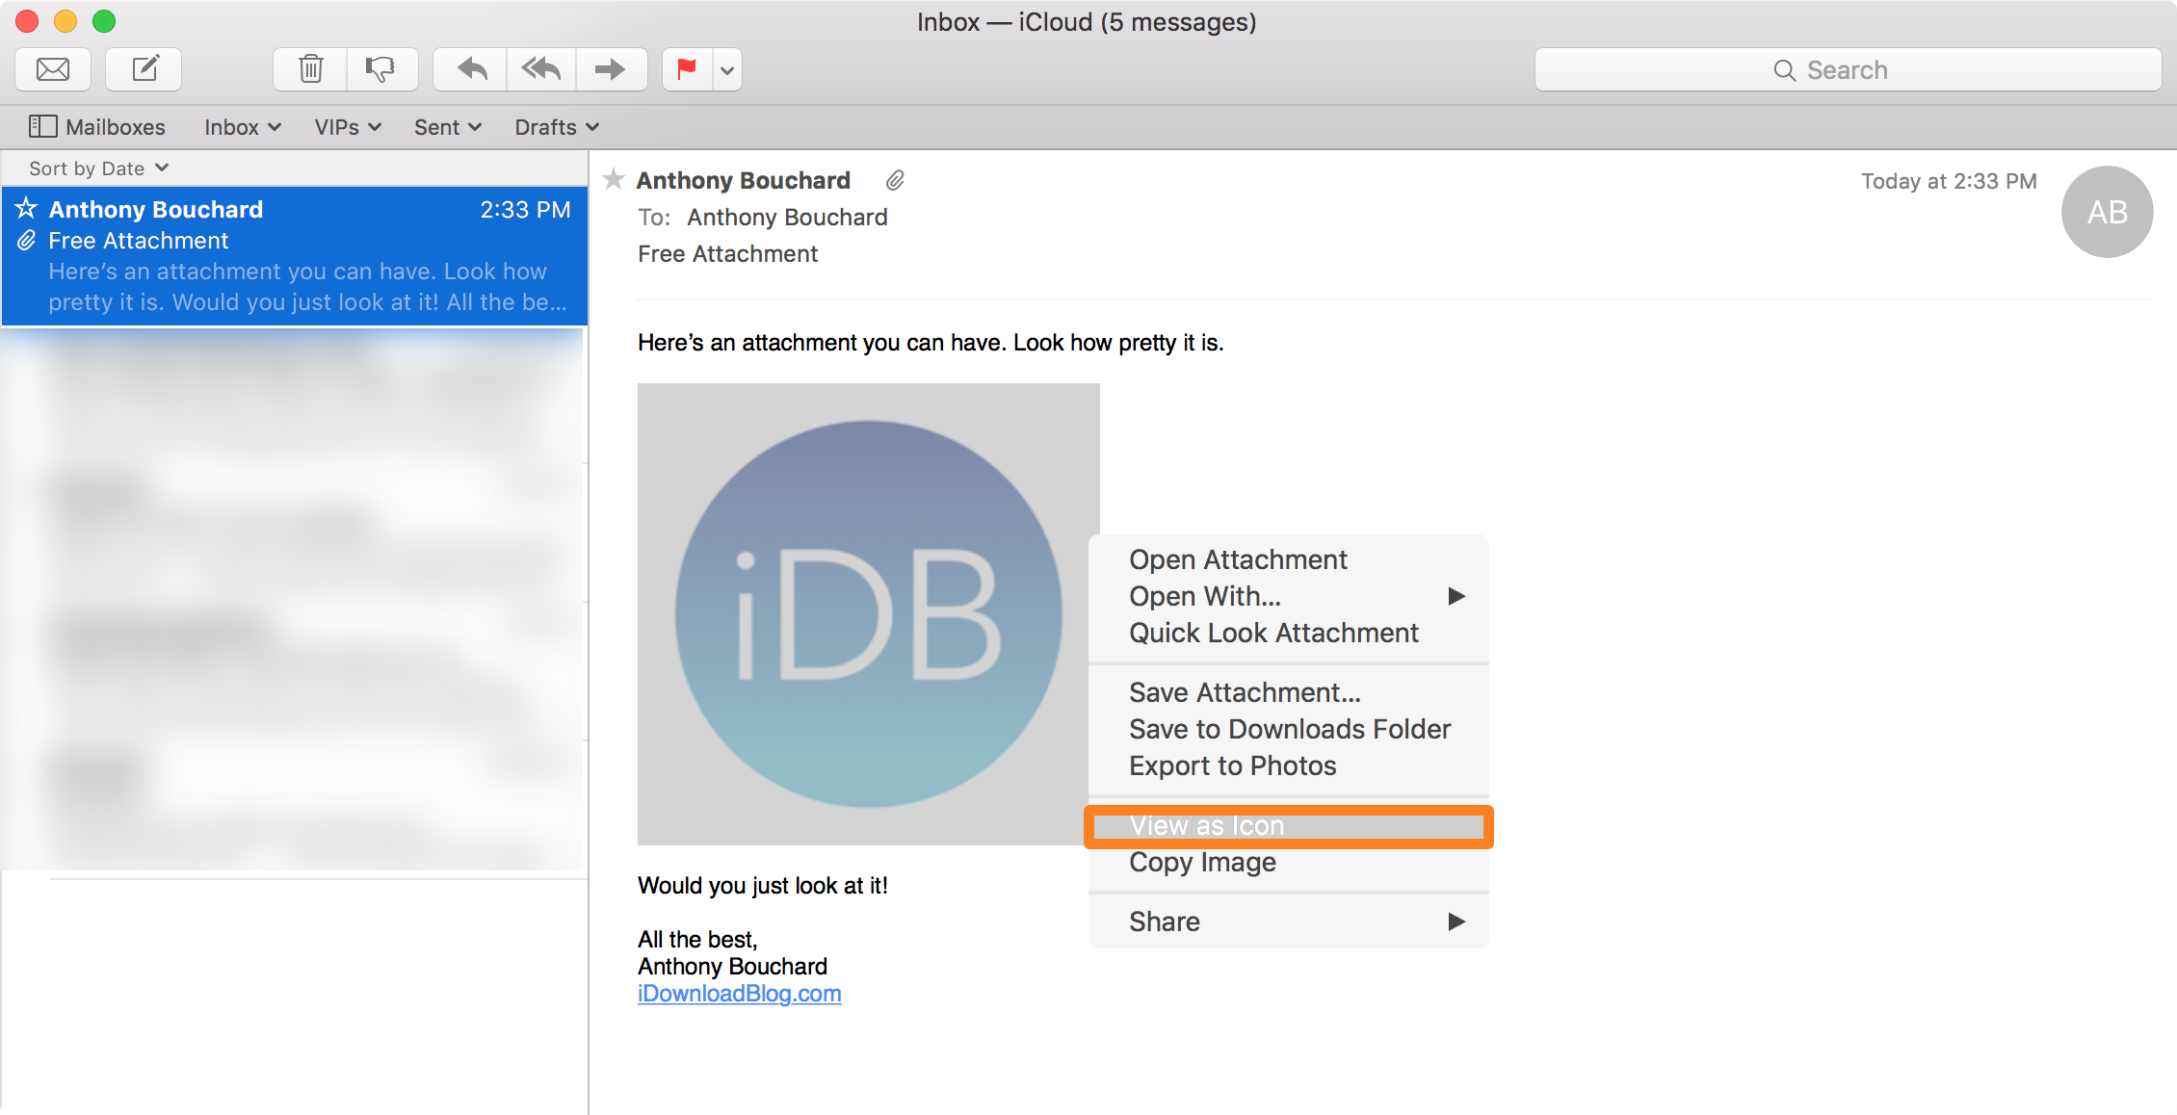Toggle Mailboxes sidebar
Viewport: 2177px width, 1115px height.
(x=96, y=127)
